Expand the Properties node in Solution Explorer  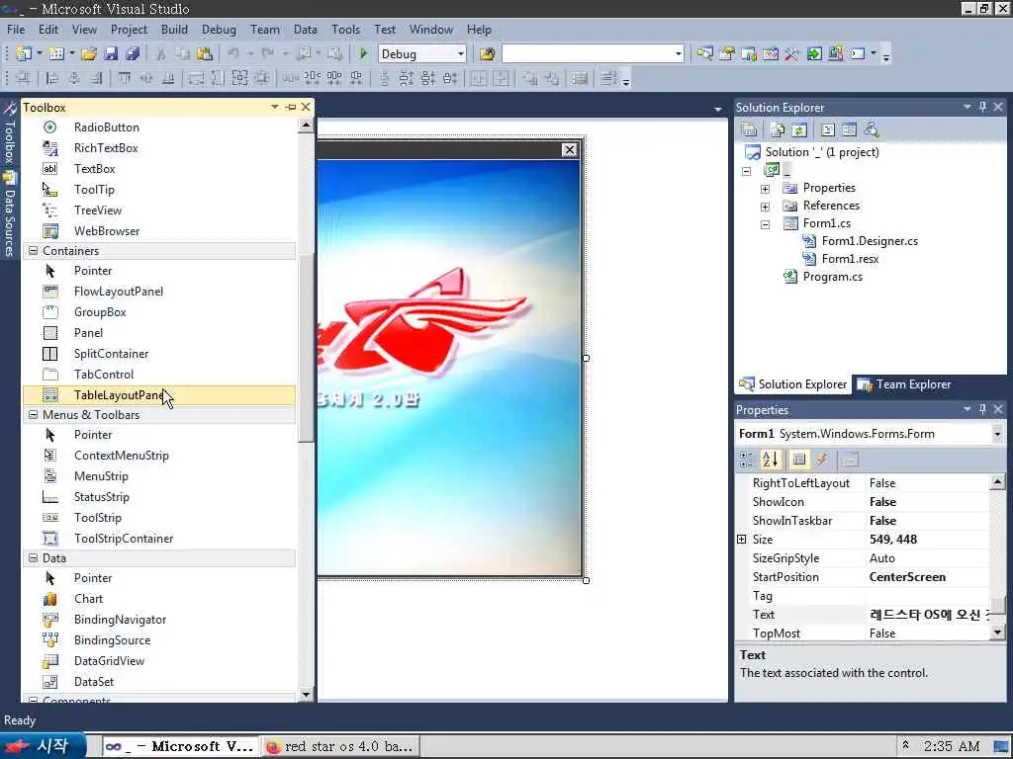[x=765, y=189]
